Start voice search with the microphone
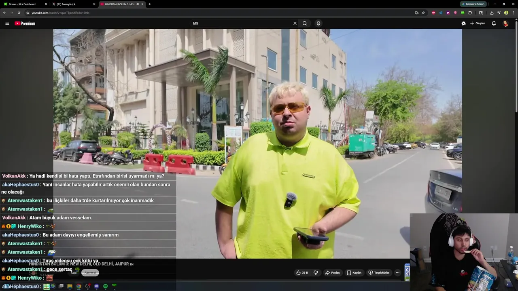The image size is (518, 291). [x=318, y=23]
